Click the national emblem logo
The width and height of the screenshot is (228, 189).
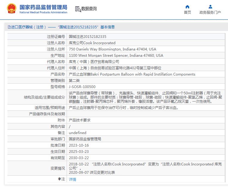tap(12, 9)
